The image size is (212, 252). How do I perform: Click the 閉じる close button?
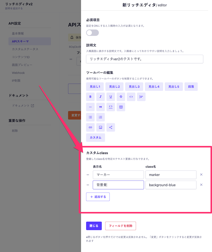(x=94, y=226)
